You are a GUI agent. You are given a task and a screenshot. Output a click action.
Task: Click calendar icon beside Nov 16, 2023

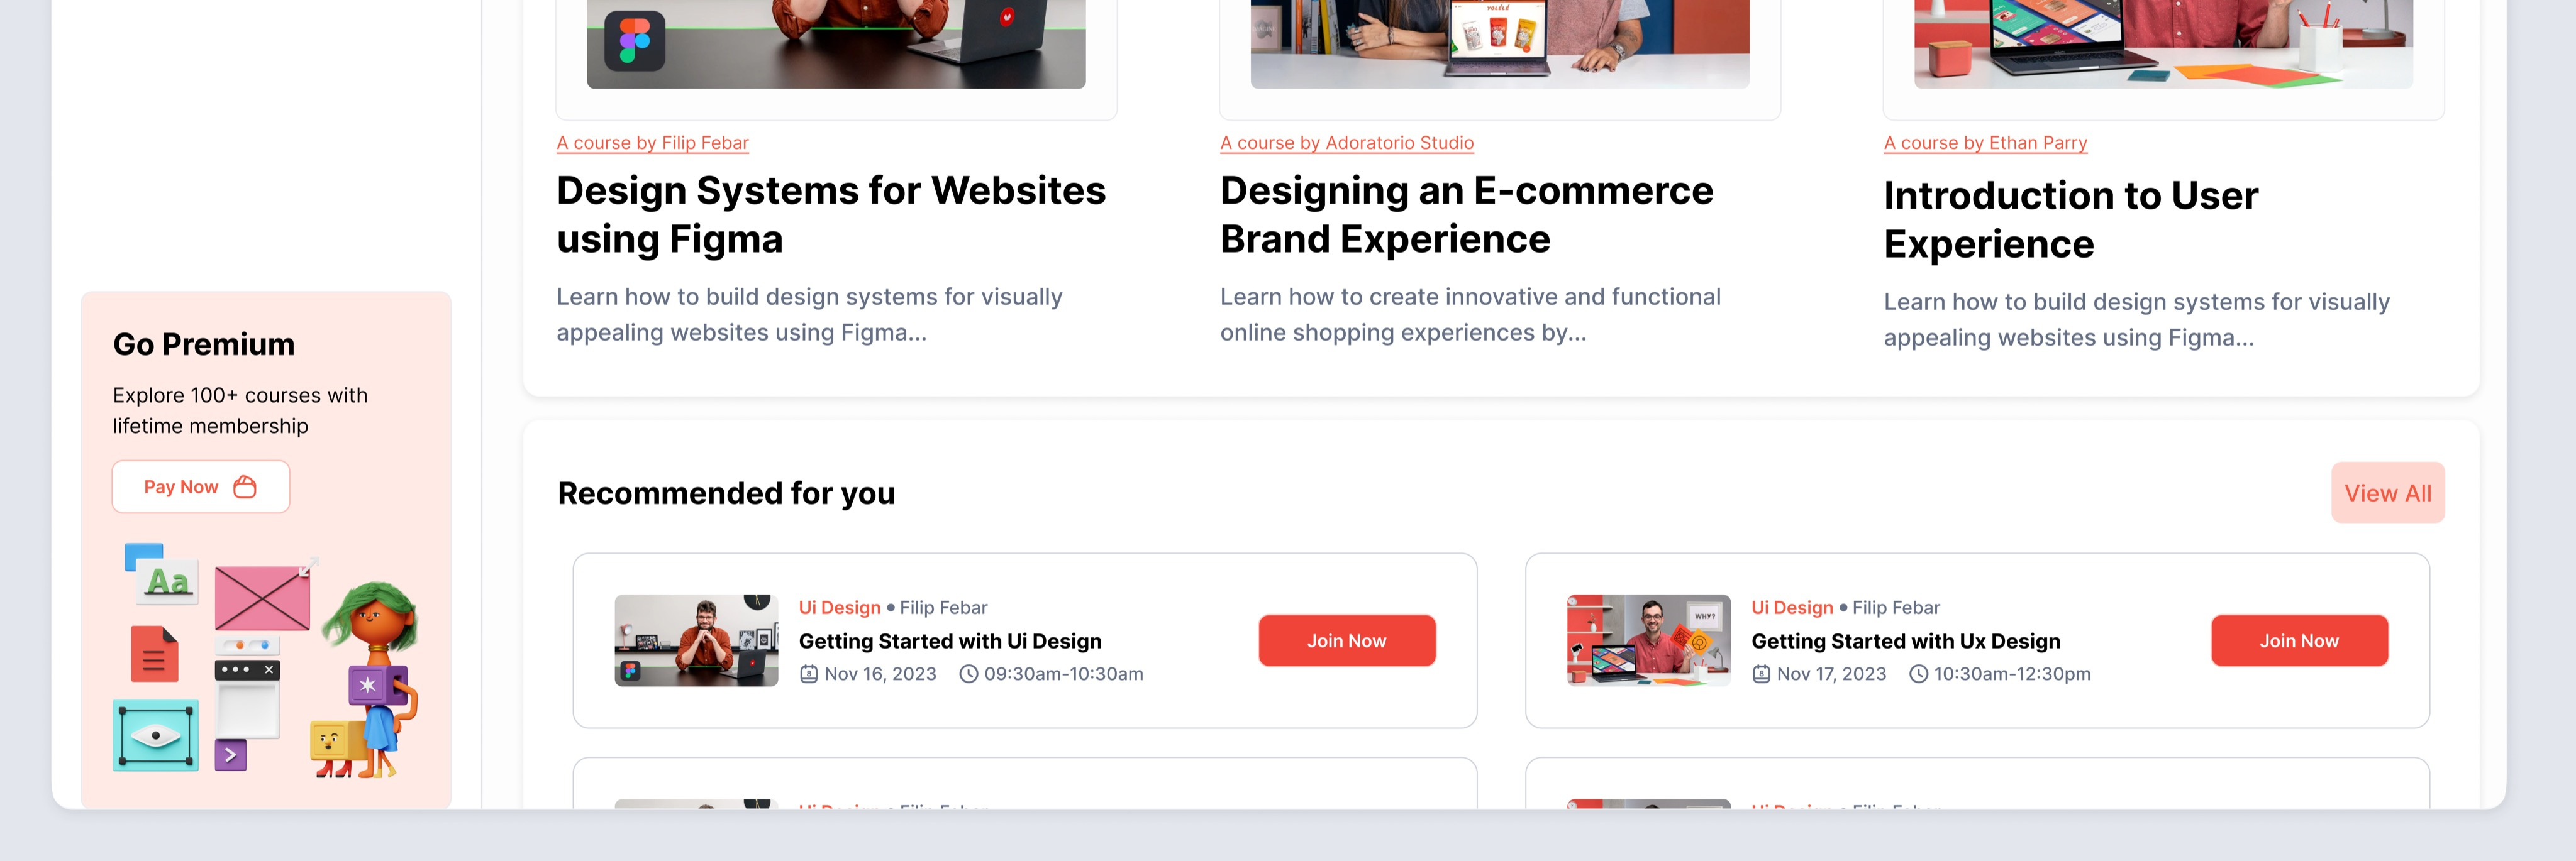click(x=809, y=674)
